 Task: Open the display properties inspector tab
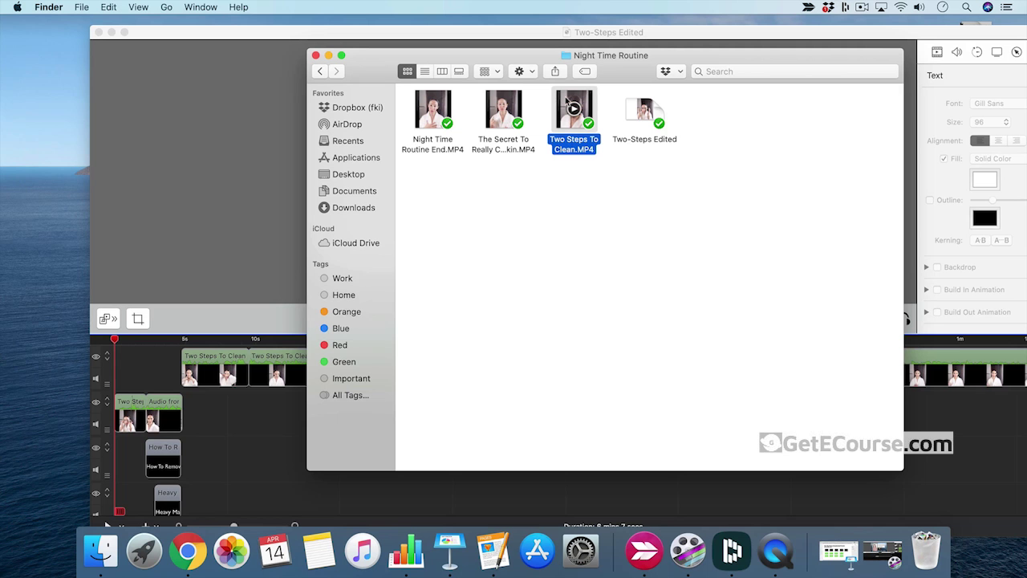[x=997, y=52]
